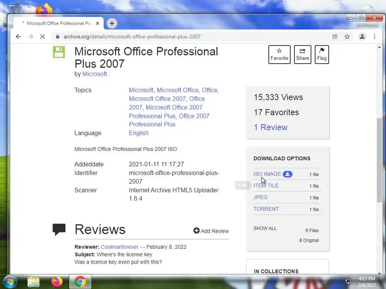Open reviewer Coolmanforever profile
The width and height of the screenshot is (386, 289).
tap(119, 247)
